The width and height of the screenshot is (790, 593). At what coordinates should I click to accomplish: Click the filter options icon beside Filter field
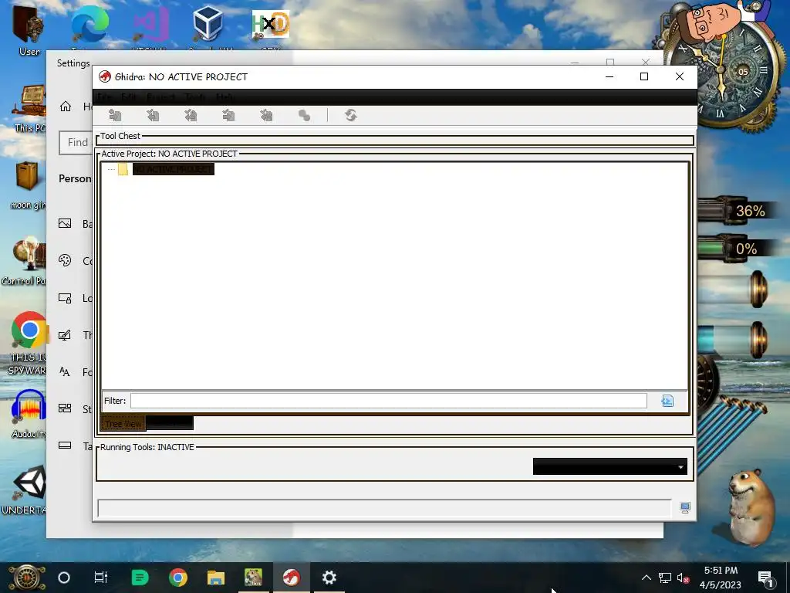[667, 401]
